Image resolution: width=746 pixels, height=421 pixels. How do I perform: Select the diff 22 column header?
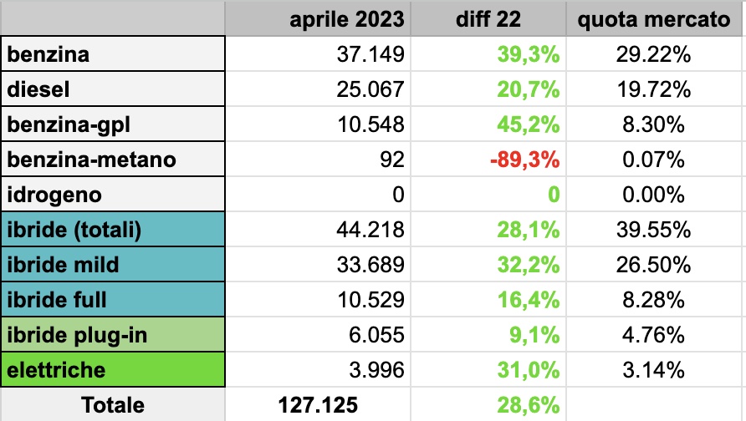click(x=488, y=18)
